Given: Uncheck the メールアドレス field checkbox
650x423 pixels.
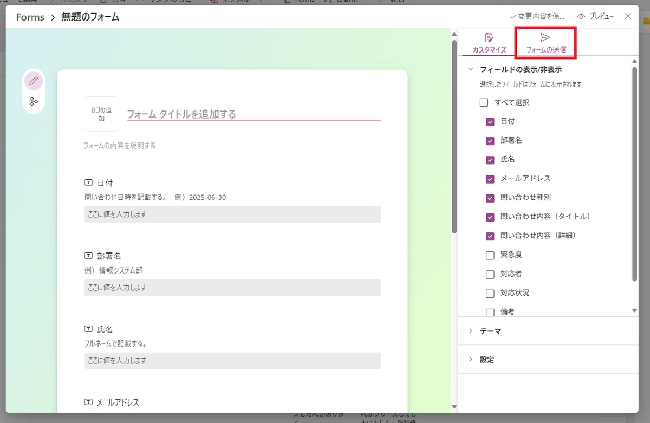Looking at the screenshot, I should [490, 179].
